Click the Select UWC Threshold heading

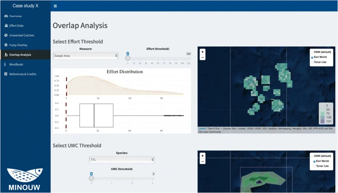[x=77, y=145]
